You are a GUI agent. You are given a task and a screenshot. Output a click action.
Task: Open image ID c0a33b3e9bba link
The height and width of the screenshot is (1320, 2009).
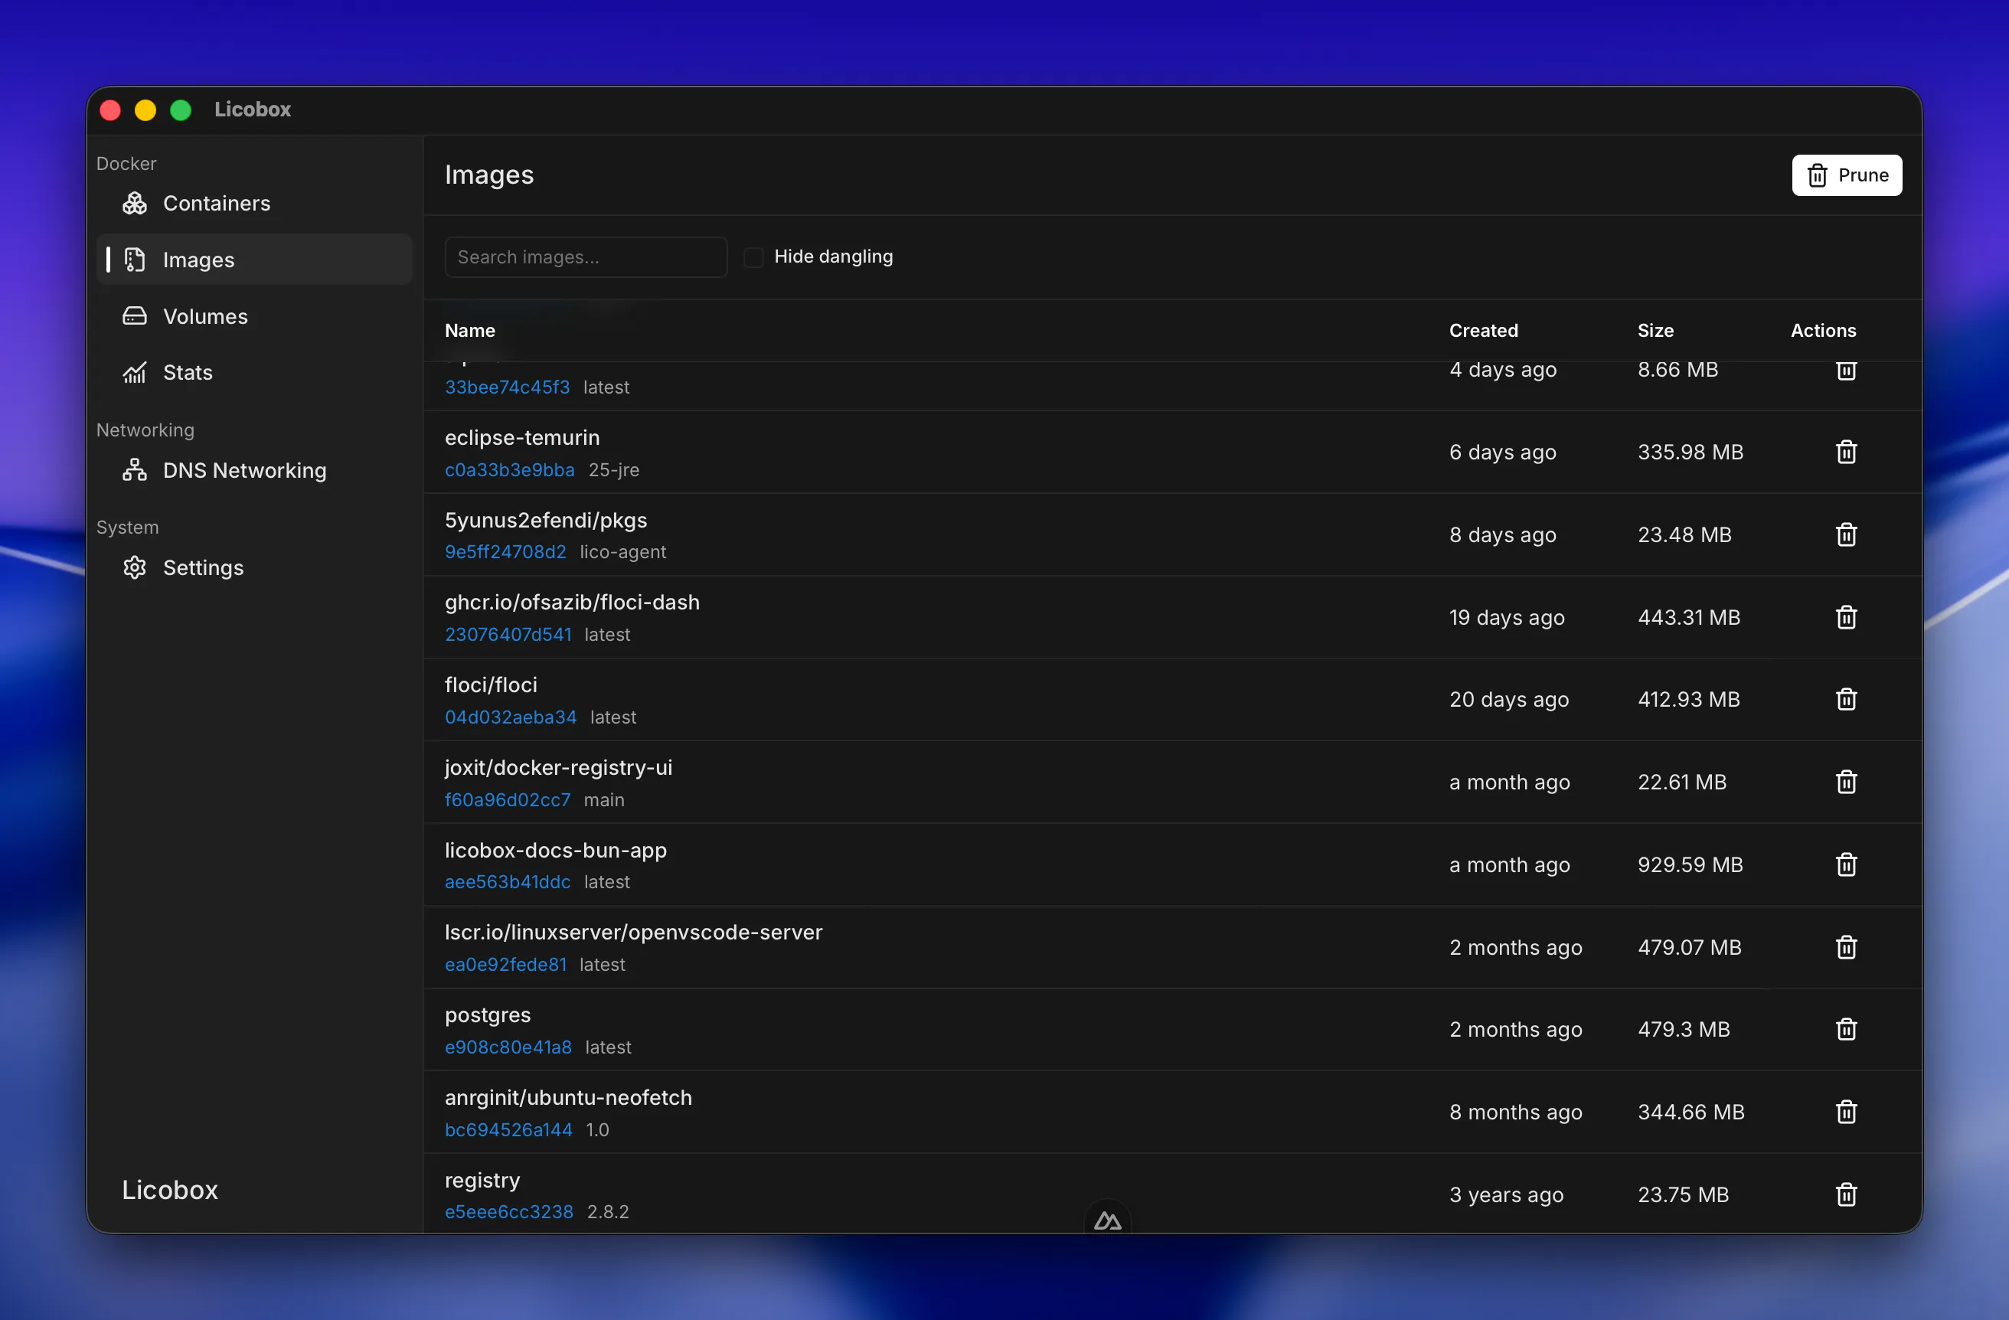[x=510, y=470]
